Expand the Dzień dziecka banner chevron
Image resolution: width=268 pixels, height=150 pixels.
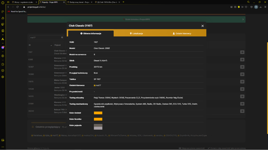click(x=243, y=19)
